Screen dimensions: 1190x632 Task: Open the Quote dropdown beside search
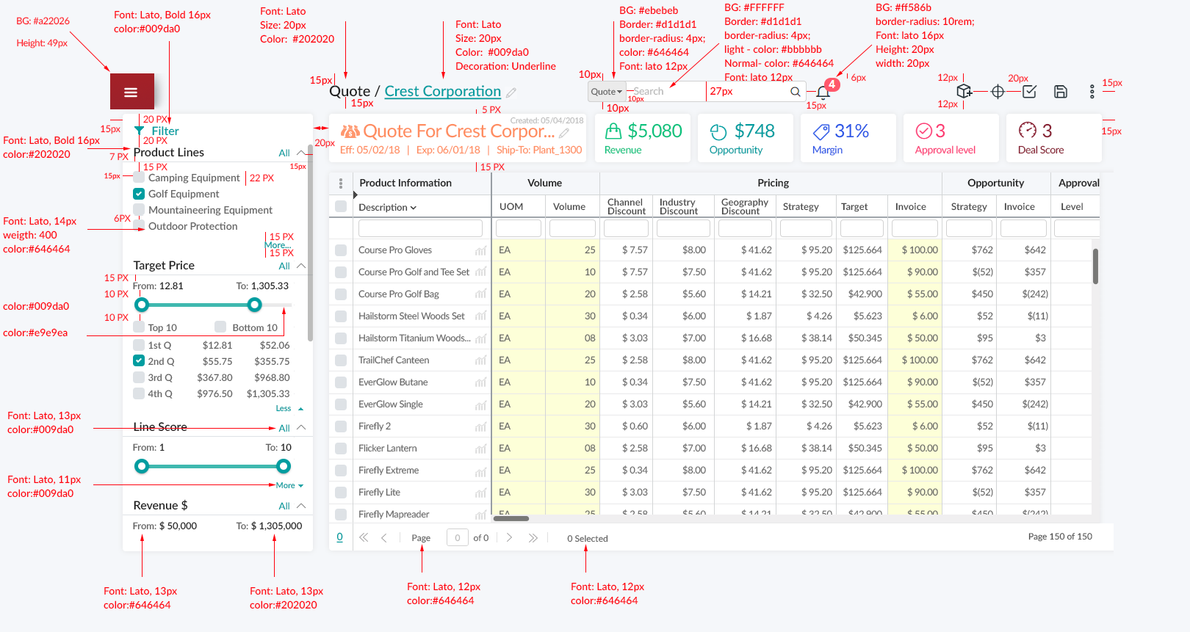pyautogui.click(x=607, y=92)
